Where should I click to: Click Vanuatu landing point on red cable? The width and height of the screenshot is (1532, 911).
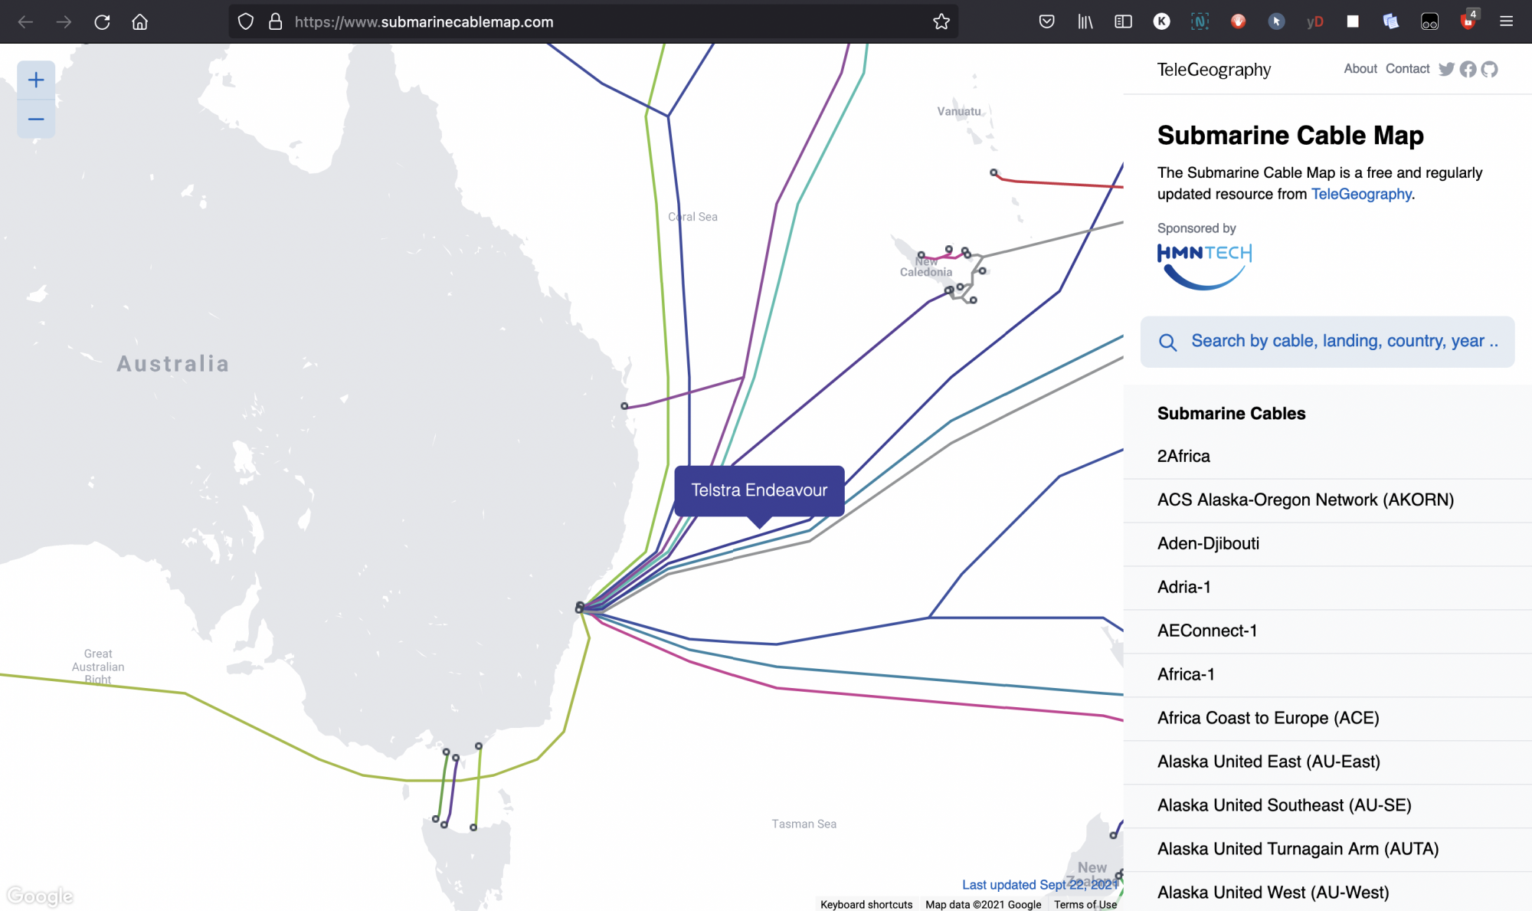click(994, 173)
